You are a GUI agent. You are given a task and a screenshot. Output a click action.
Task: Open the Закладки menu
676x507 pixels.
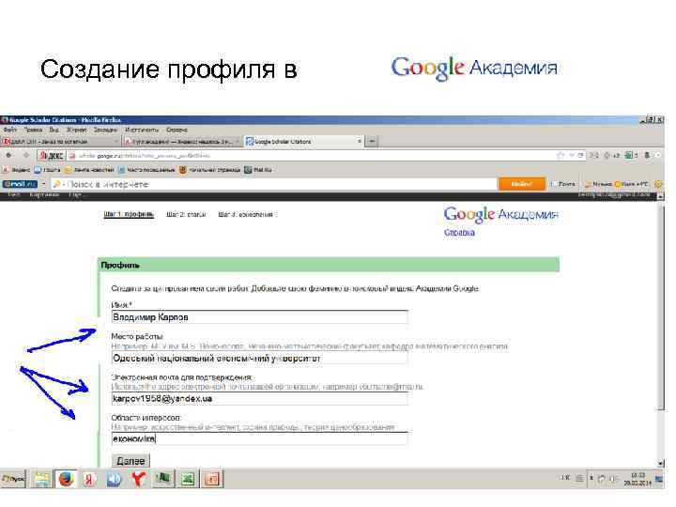point(105,130)
